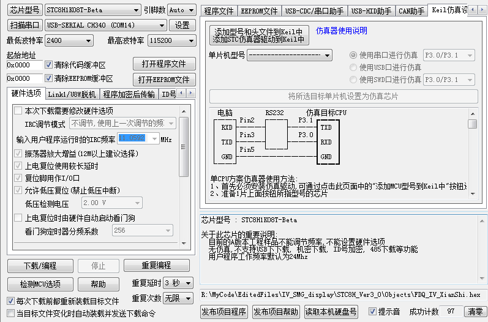
Task: Click the 帮助 button
Action: pyautogui.click(x=99, y=284)
